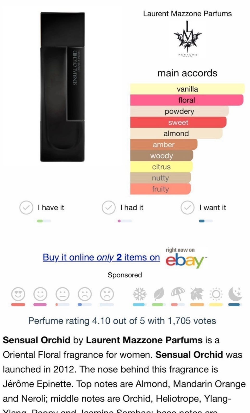This screenshot has width=250, height=413.
Task: Vote summer with the beach umbrella icon
Action: (178, 294)
